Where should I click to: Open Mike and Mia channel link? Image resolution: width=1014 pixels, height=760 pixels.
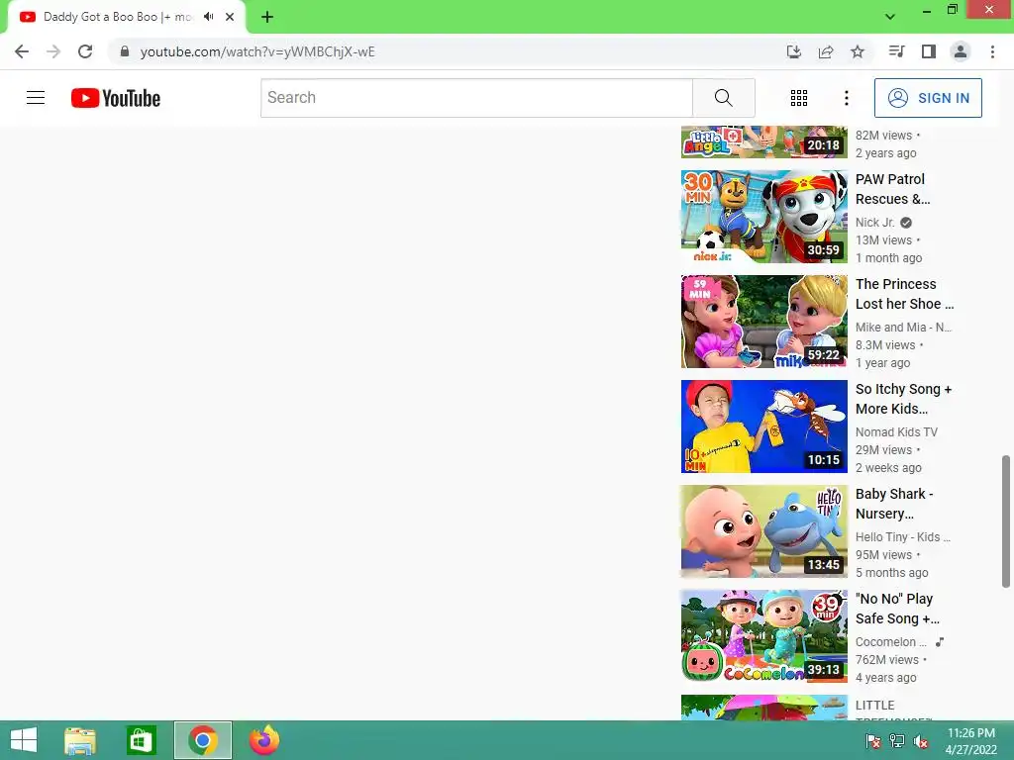pyautogui.click(x=903, y=327)
